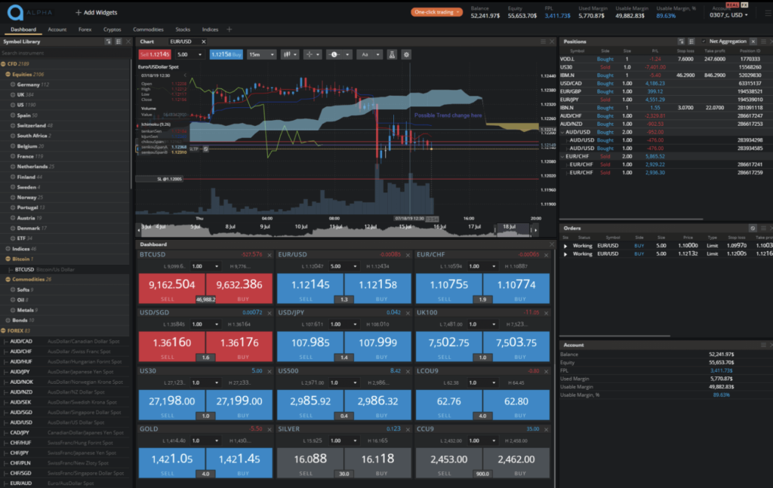Open the chart time period clock dropdown
The image size is (773, 488).
pos(339,54)
